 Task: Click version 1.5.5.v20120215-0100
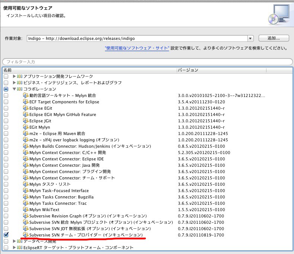pyautogui.click(x=201, y=210)
